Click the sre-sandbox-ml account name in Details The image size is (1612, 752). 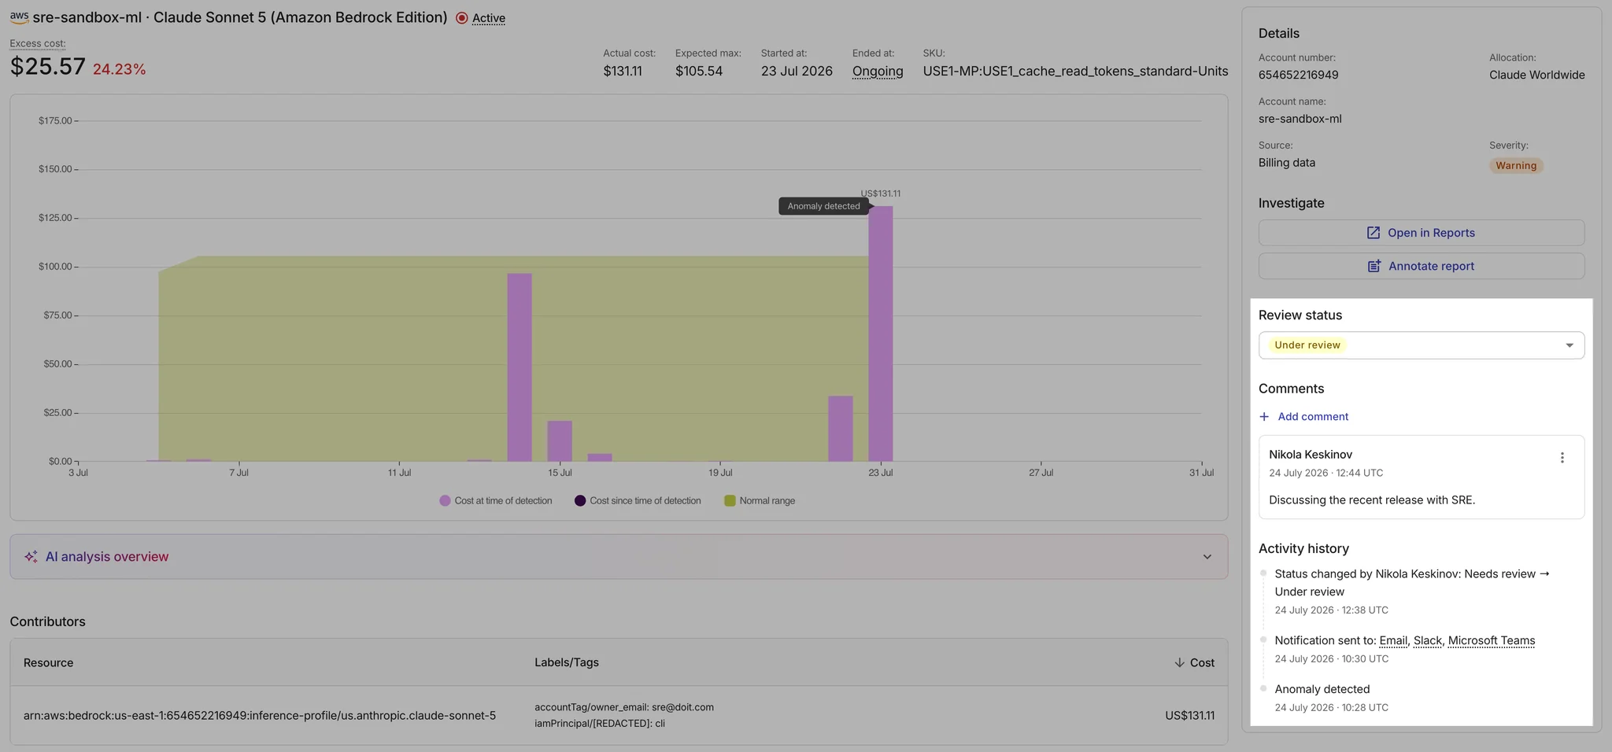1300,119
